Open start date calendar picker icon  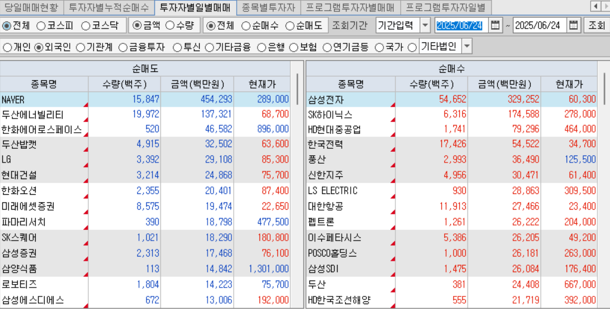point(495,26)
